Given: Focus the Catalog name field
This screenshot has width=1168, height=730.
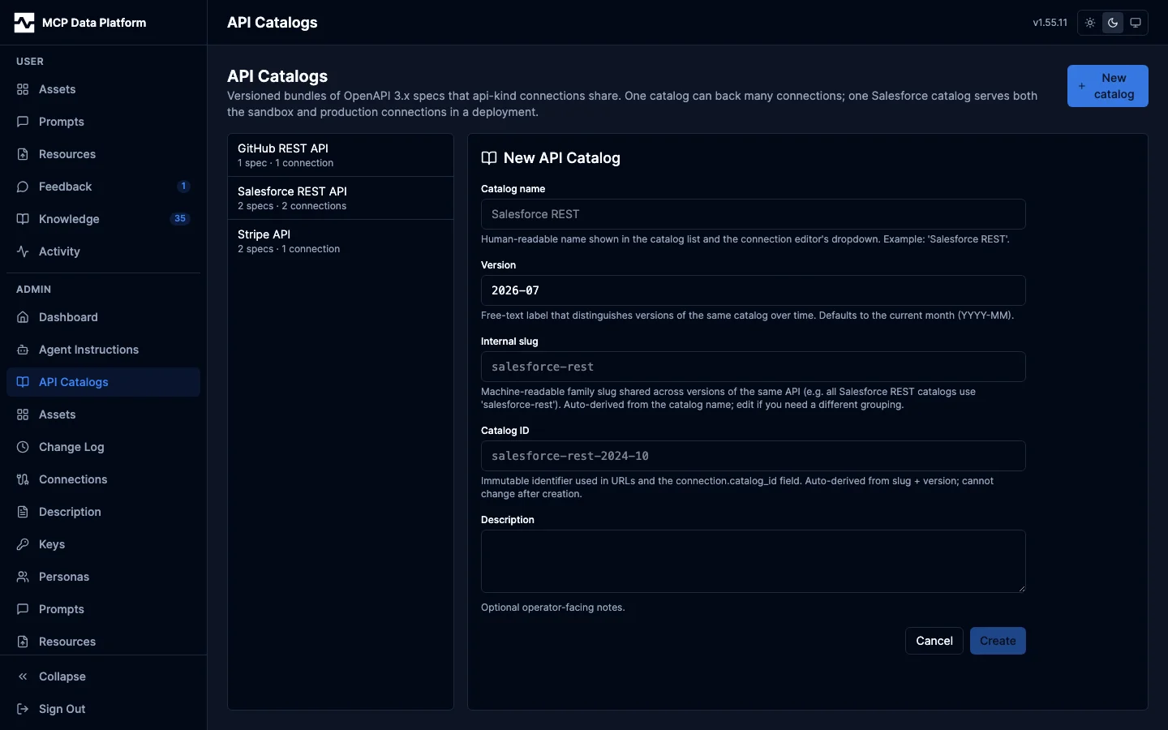Looking at the screenshot, I should pyautogui.click(x=754, y=214).
